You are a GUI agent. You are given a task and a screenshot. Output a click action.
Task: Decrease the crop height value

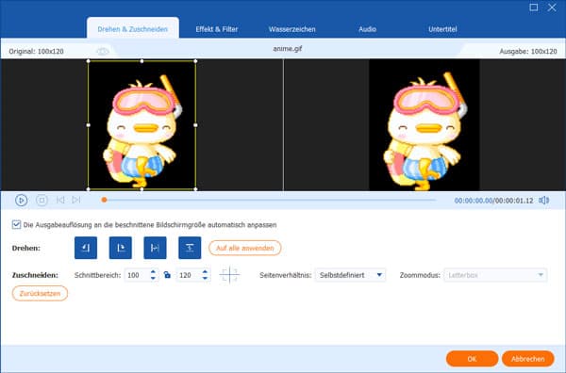click(x=205, y=278)
